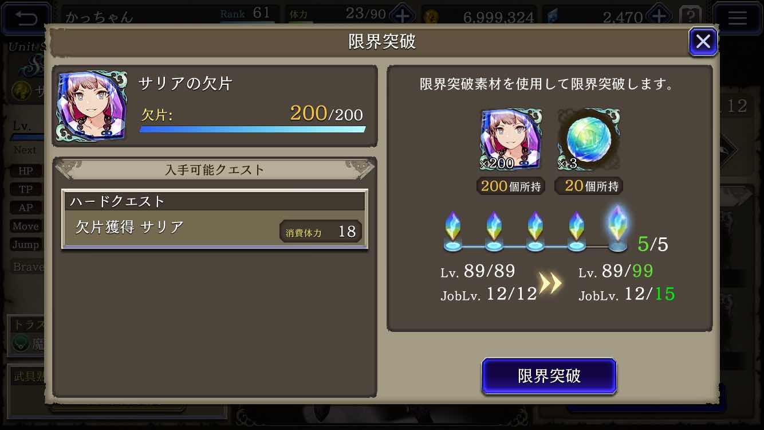764x430 pixels.
Task: Tap the 消費体力 18 cost badge
Action: 321,231
